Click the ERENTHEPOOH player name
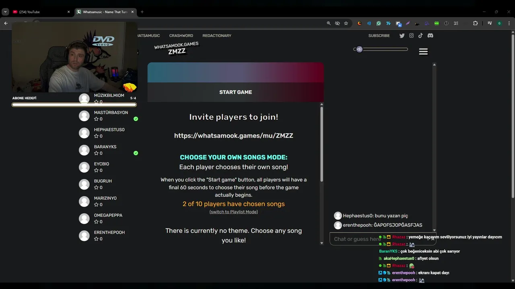The width and height of the screenshot is (515, 289). [109, 232]
